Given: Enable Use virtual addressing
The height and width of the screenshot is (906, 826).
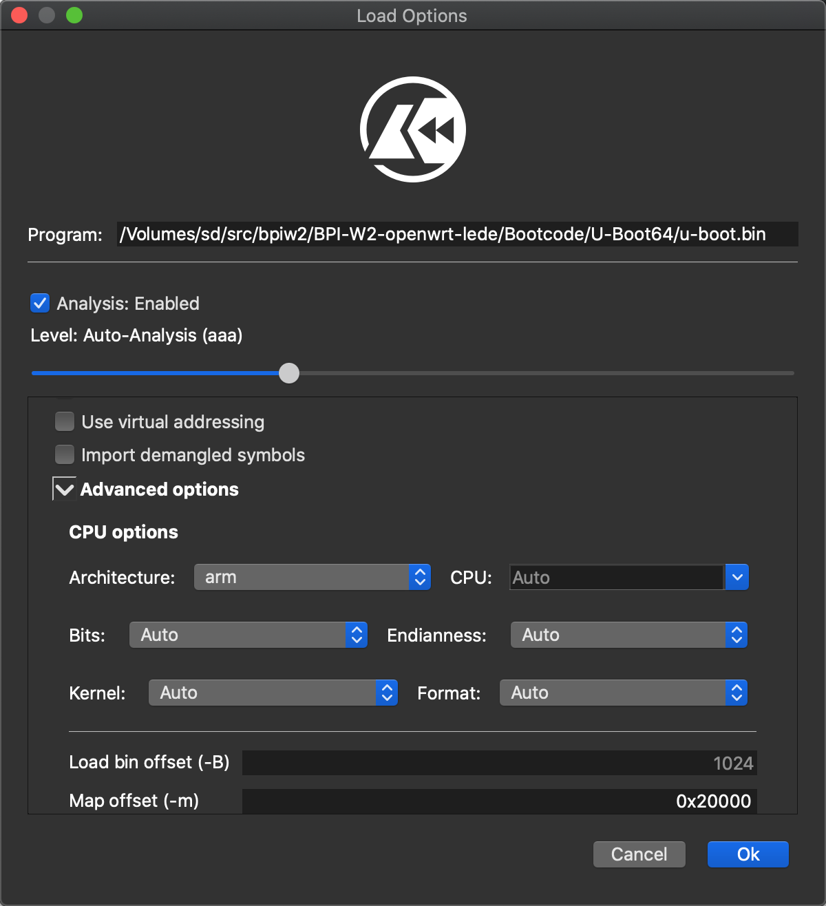Looking at the screenshot, I should (64, 421).
